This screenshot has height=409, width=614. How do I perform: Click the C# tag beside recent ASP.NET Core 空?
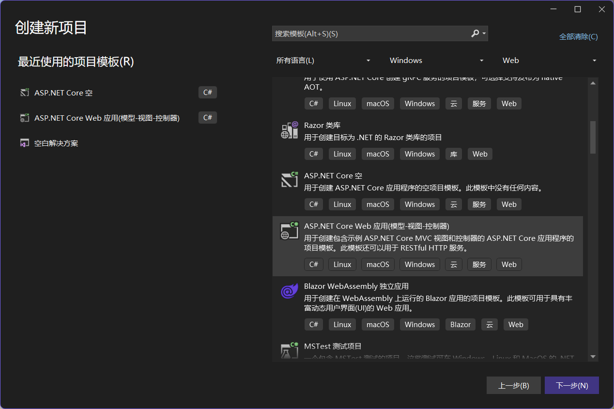click(x=208, y=93)
